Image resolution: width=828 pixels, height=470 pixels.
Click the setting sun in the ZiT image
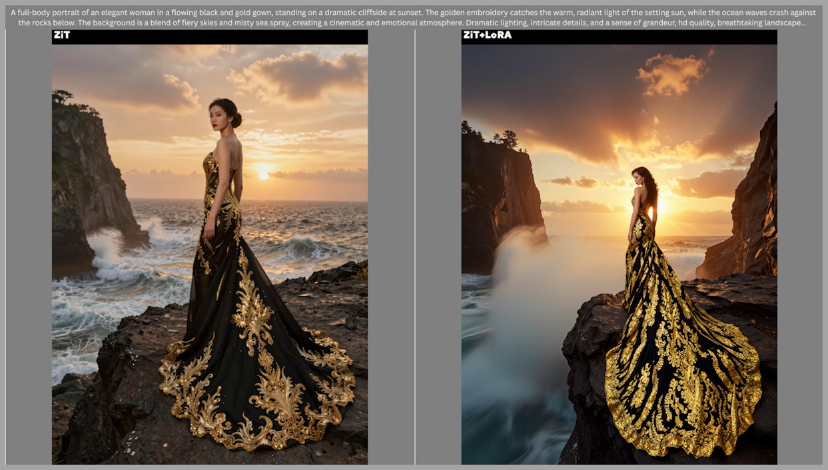[263, 175]
